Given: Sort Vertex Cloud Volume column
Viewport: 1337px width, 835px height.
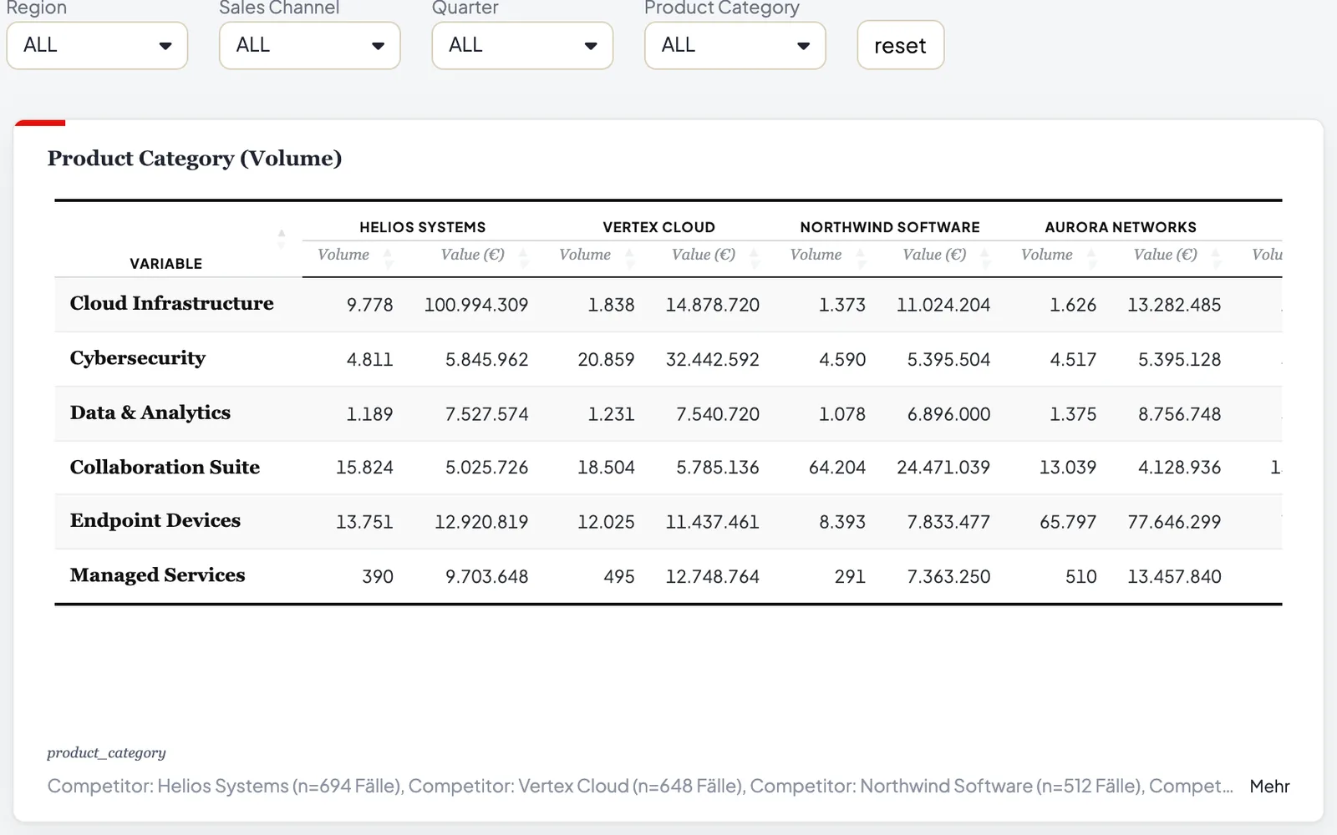Looking at the screenshot, I should point(630,258).
